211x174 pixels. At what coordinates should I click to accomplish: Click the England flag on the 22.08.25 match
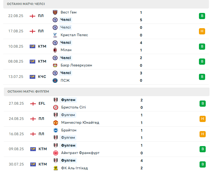33,16
